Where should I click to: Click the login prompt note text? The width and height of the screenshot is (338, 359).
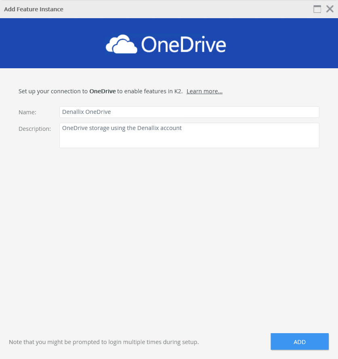[x=104, y=342]
